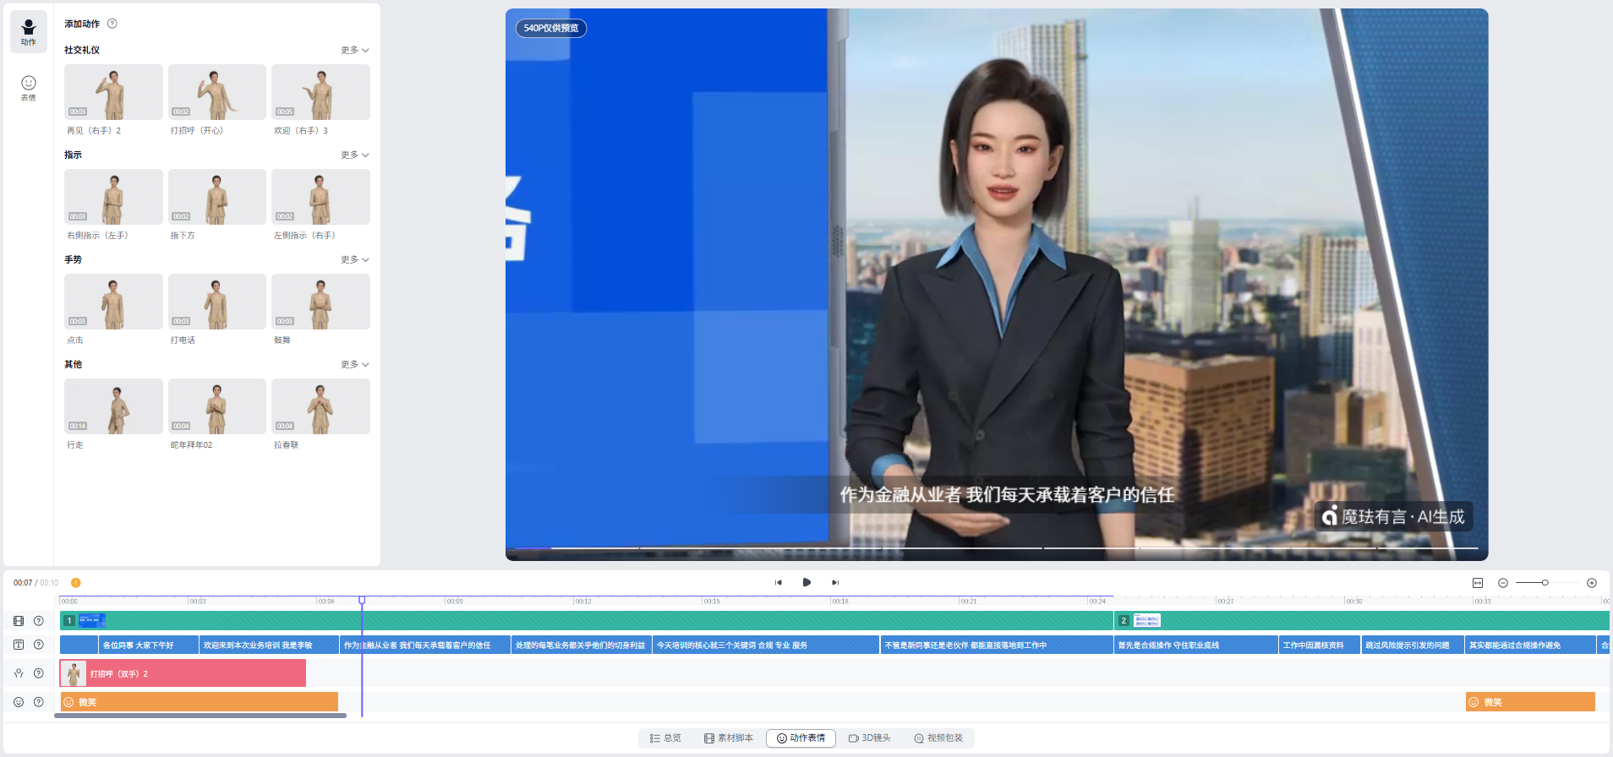Open the 表情 sidebar panel
The width and height of the screenshot is (1613, 757).
pos(29,88)
